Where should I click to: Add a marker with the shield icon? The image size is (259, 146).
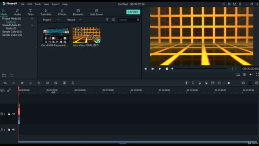coord(193,83)
